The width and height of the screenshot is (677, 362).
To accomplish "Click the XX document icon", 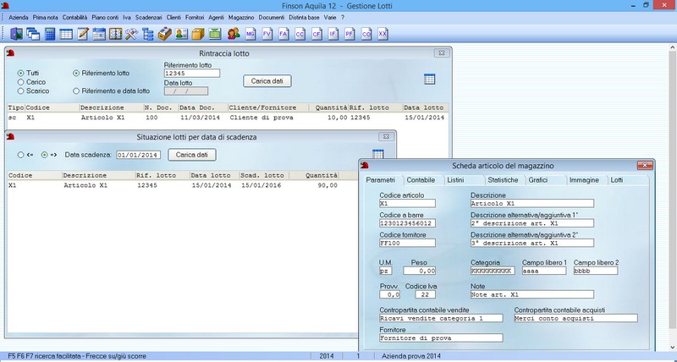I will click(x=383, y=34).
